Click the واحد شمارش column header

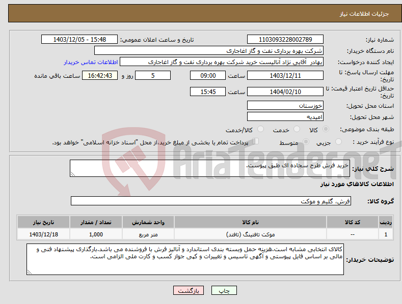pos(148,222)
